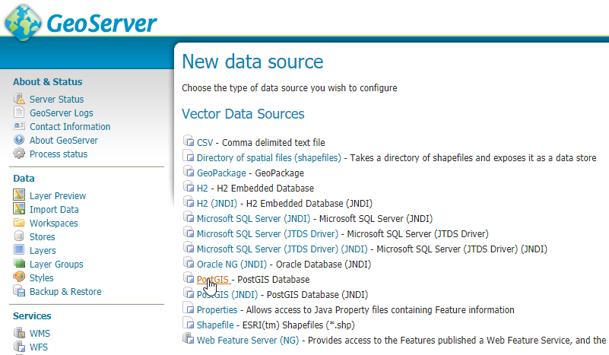Click the GeoPackage data source icon
Viewport: 609px width, 355px height.
(x=189, y=171)
